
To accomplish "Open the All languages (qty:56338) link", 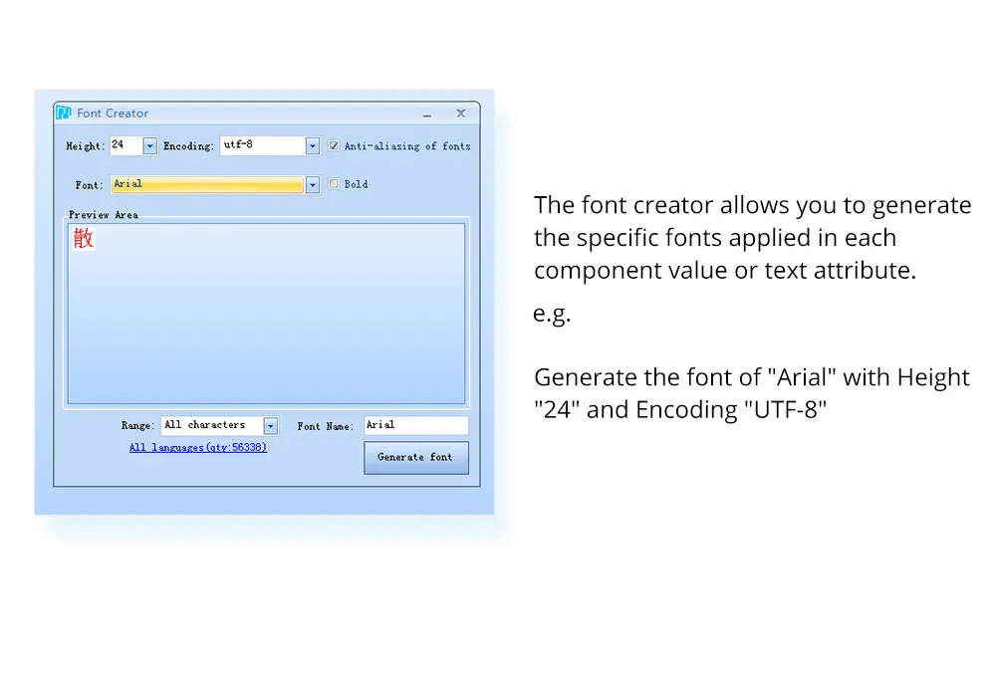I will (x=198, y=447).
